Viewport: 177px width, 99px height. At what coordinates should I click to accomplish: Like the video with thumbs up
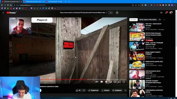point(78,90)
